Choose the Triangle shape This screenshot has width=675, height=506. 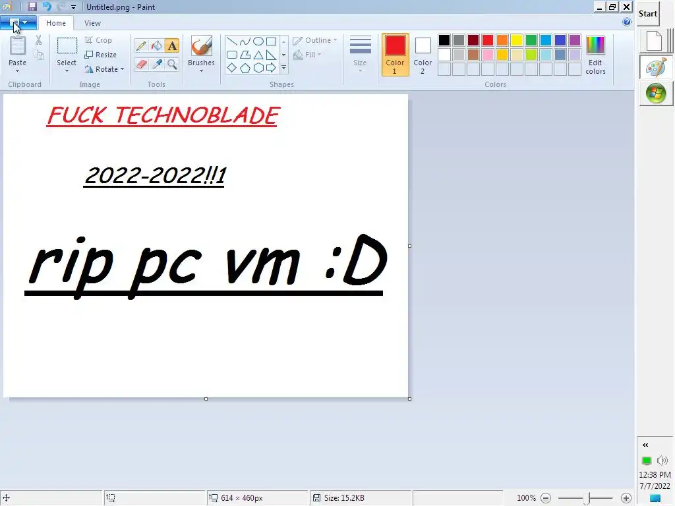(258, 55)
